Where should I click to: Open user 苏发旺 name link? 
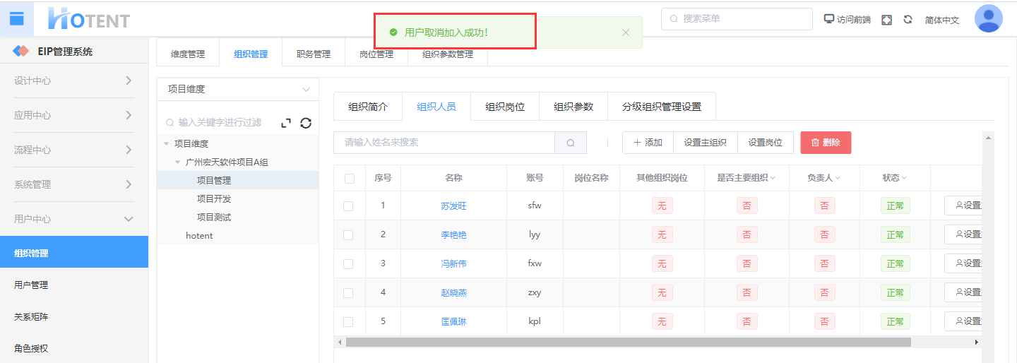tap(454, 206)
